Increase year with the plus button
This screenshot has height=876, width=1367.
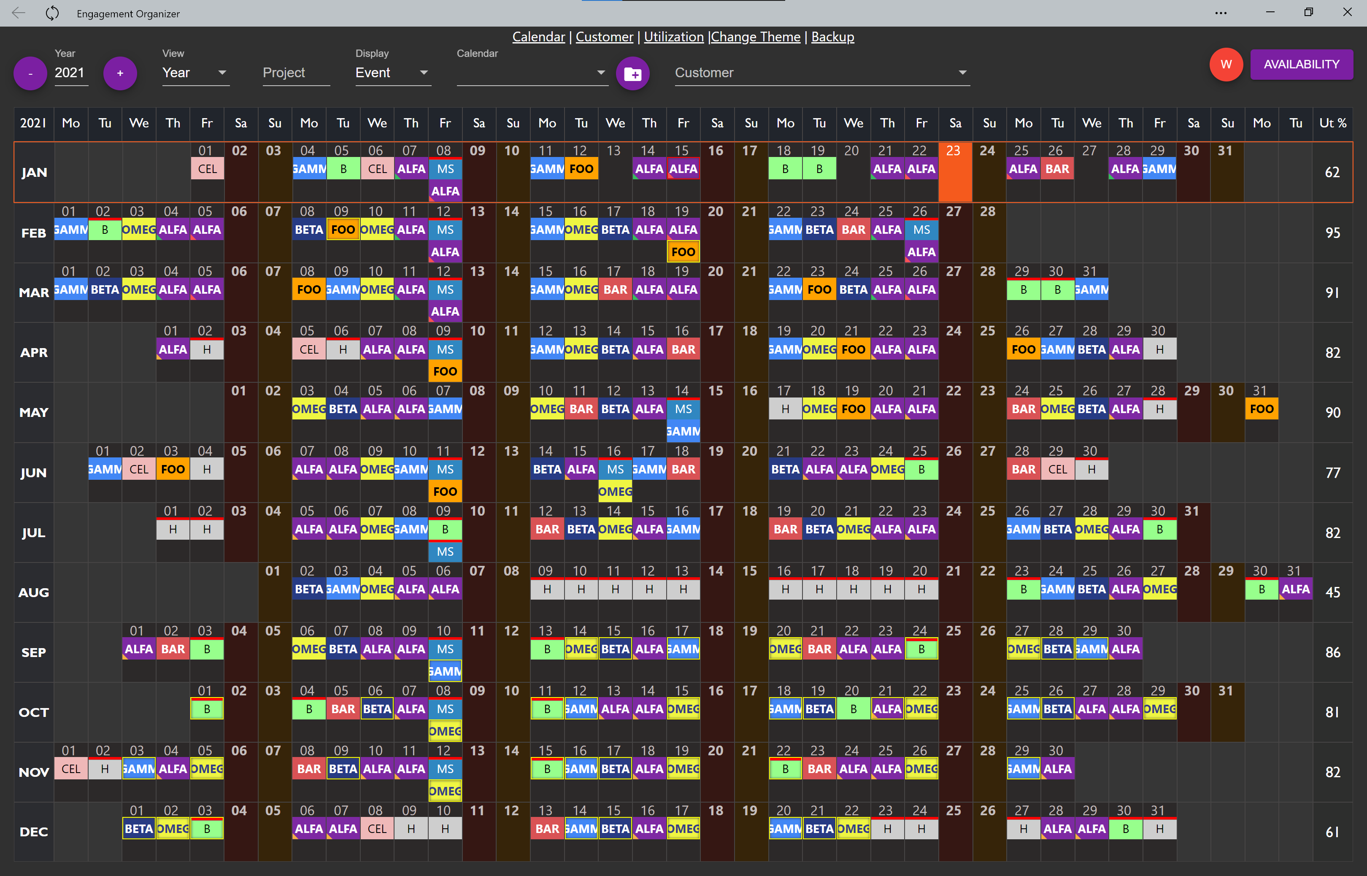pos(120,73)
